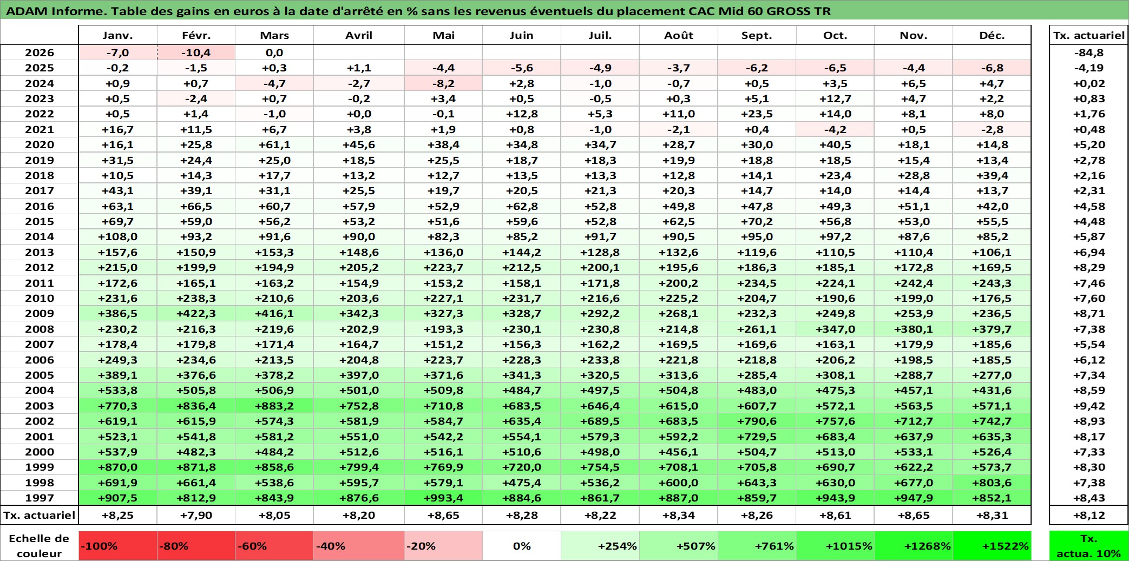Image resolution: width=1129 pixels, height=561 pixels.
Task: Select the 2009 year row label
Action: pyautogui.click(x=40, y=313)
